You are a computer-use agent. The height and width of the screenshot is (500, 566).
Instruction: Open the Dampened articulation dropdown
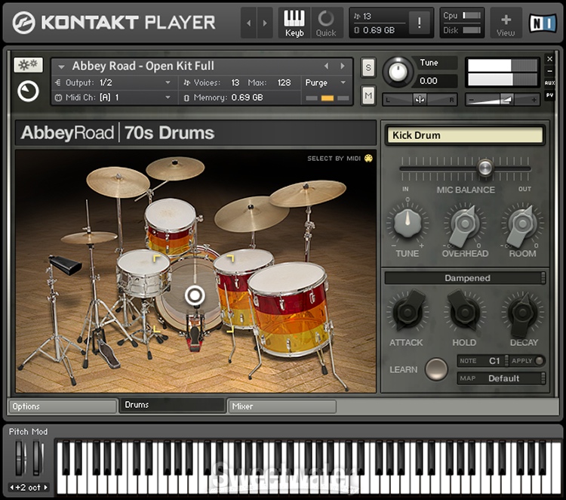pyautogui.click(x=465, y=278)
